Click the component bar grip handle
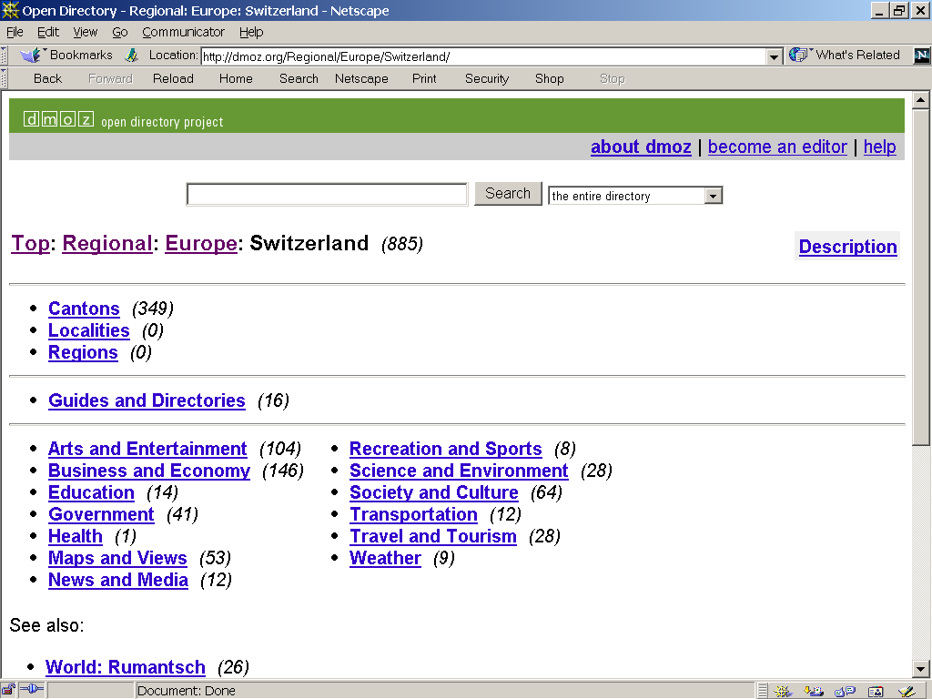The height and width of the screenshot is (699, 932). (764, 691)
